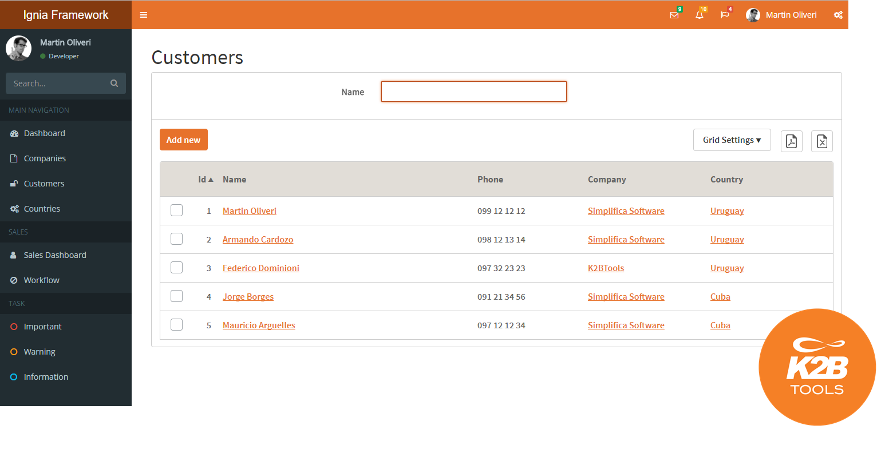Click the Add new button
Viewport: 881px width, 461px height.
[x=183, y=140]
